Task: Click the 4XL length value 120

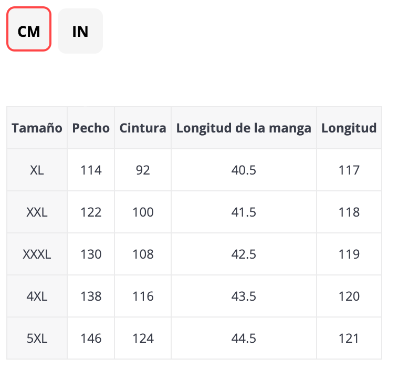Action: pos(349,297)
